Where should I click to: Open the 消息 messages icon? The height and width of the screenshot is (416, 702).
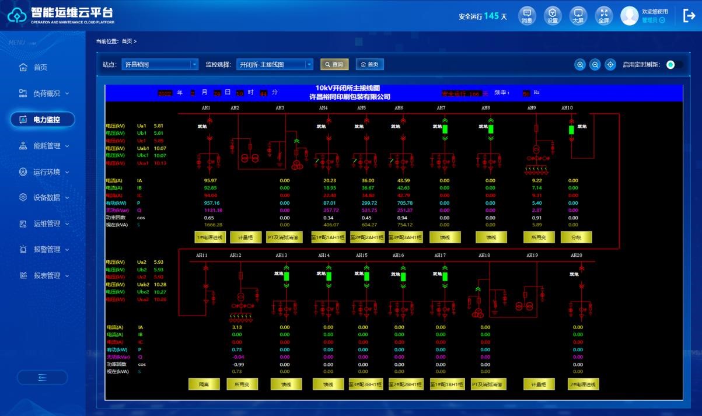[527, 15]
